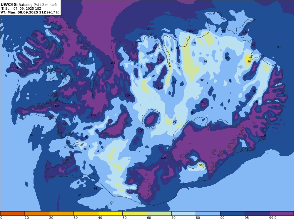Click the initial time 'IT: Sun. 07. 09. 2025 18Z'
This screenshot has width=294, height=220.
point(21,9)
